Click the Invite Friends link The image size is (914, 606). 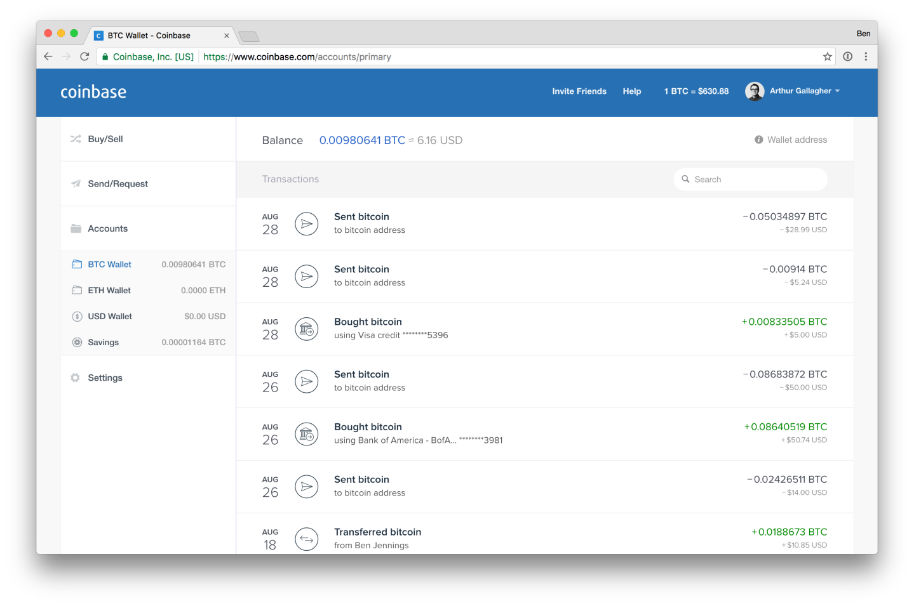point(579,91)
